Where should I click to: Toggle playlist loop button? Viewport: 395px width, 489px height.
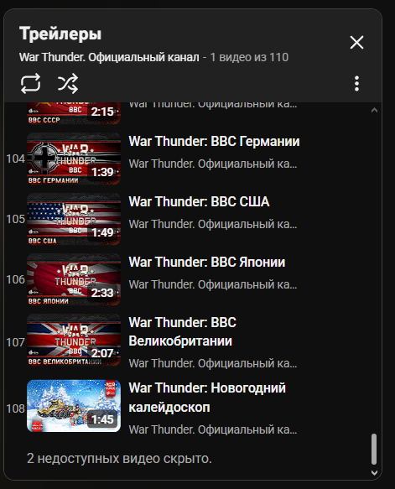[x=30, y=84]
